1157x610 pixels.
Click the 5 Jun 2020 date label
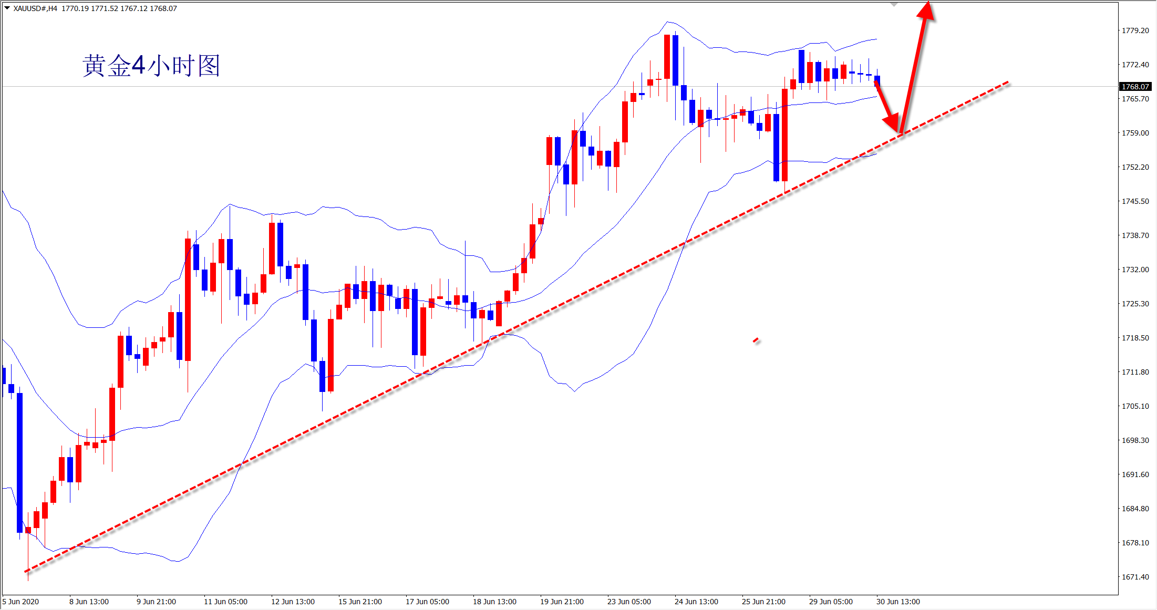(21, 602)
